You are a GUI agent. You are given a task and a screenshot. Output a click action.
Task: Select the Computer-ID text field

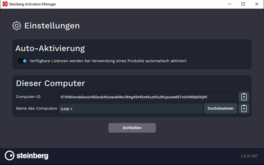coord(147,97)
